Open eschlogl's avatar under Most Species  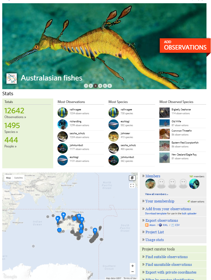coord(114,124)
